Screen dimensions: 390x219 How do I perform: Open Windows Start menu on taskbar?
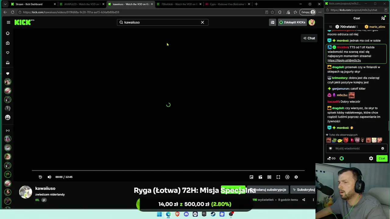pos(159,214)
